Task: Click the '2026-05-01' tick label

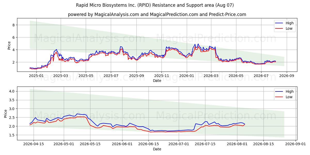Action: [x=64, y=144]
